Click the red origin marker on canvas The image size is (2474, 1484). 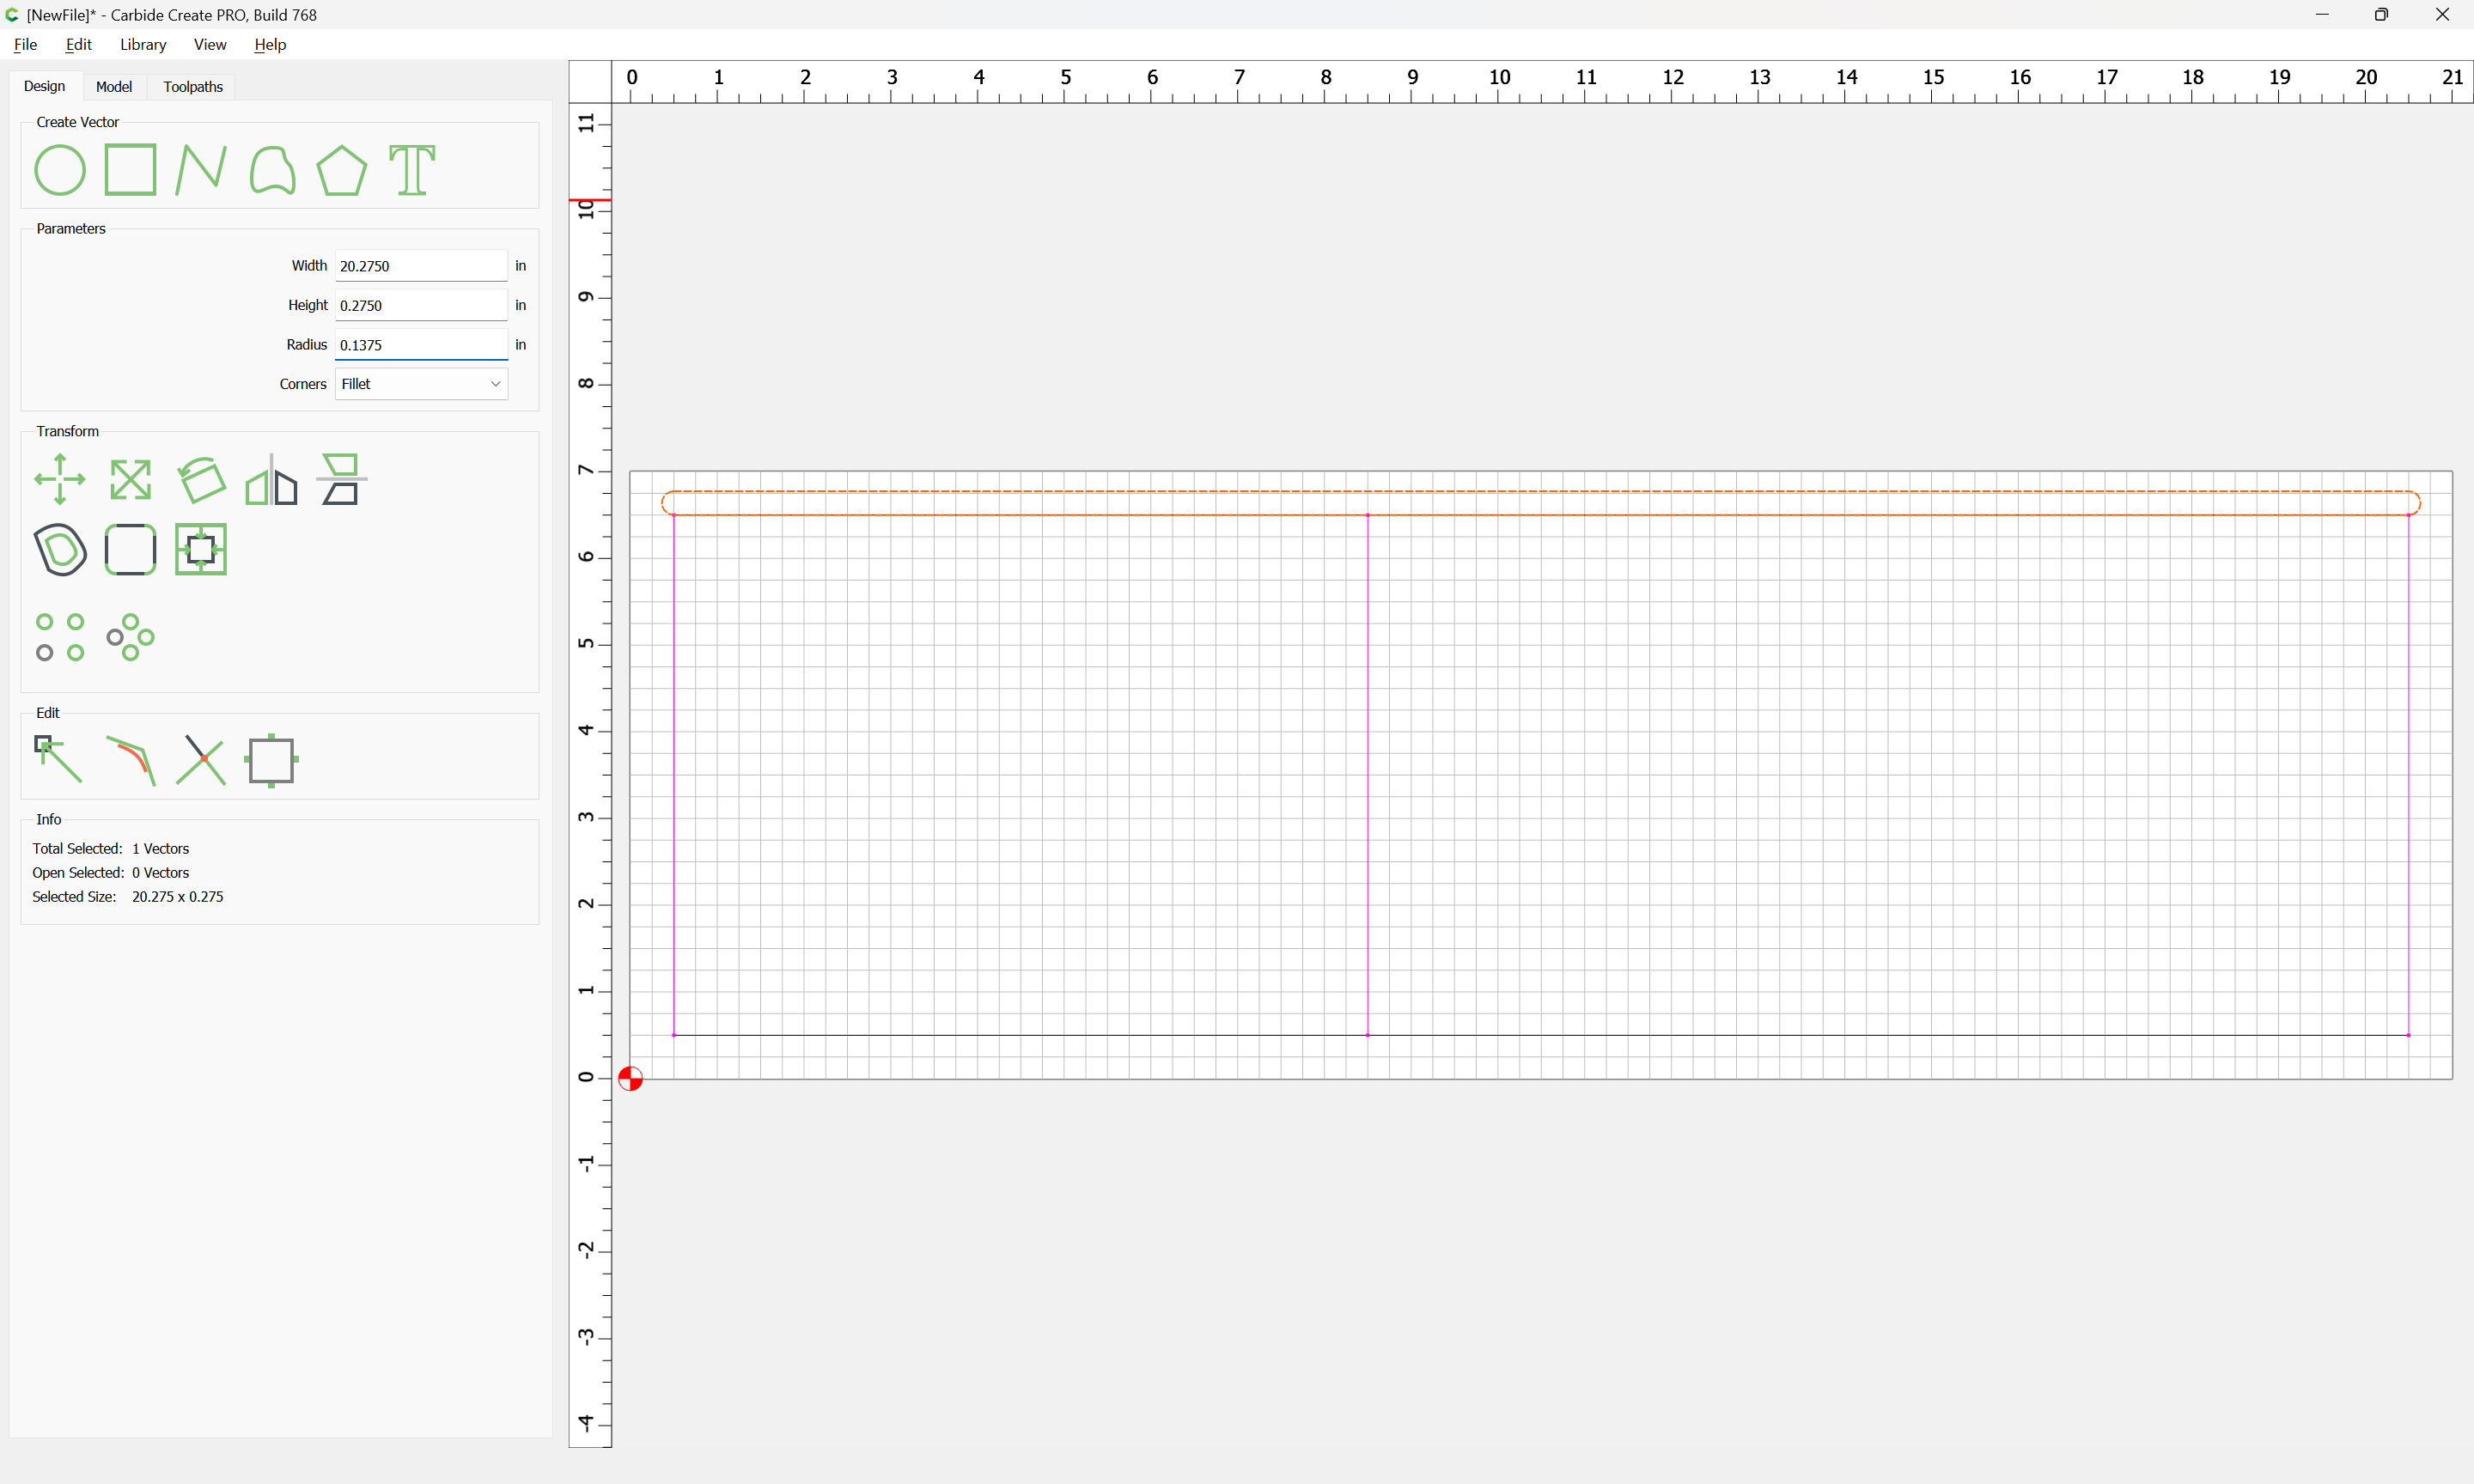[x=630, y=1079]
